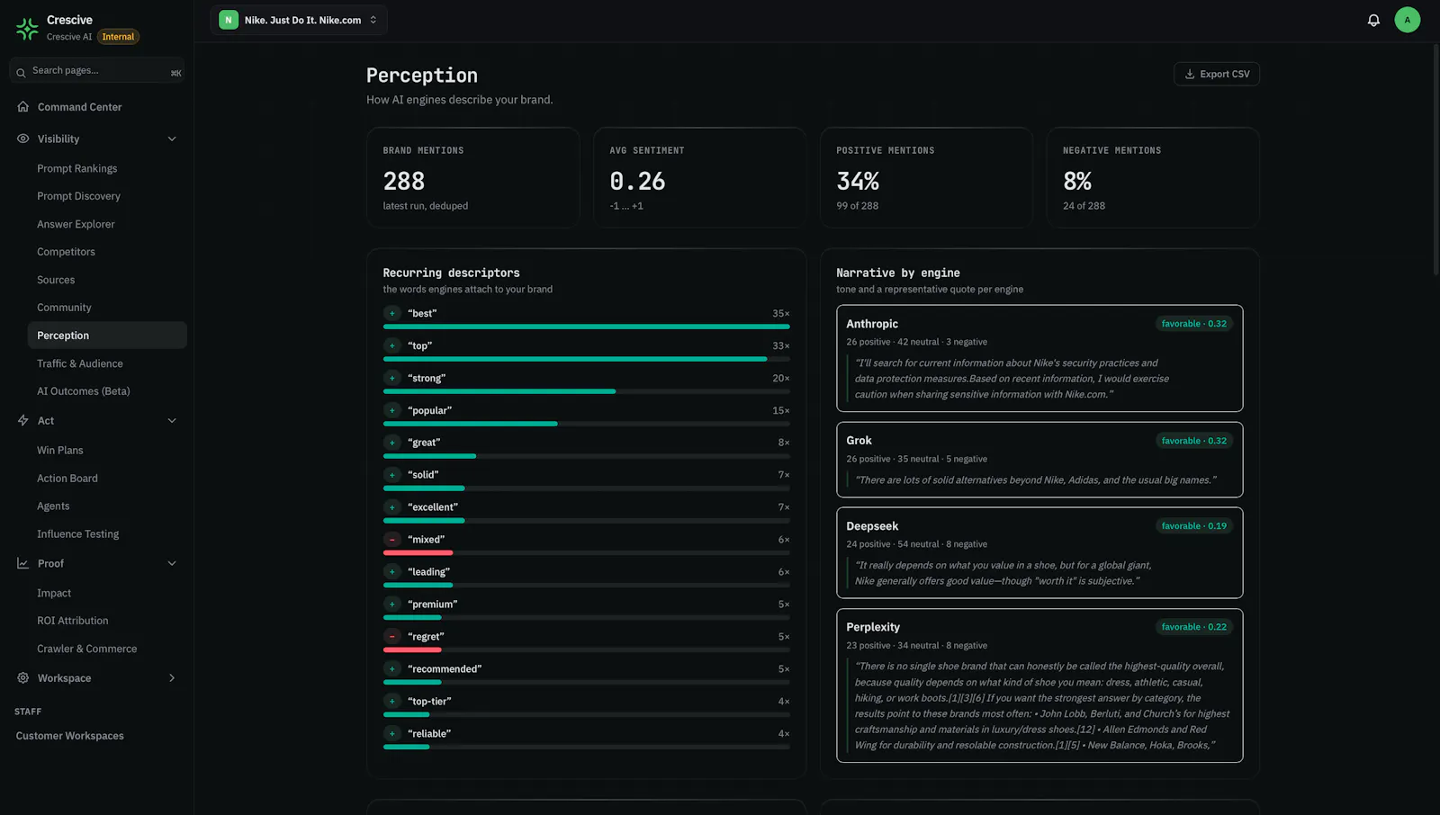Image resolution: width=1440 pixels, height=815 pixels.
Task: Click the plus icon beside "leading"
Action: point(392,572)
